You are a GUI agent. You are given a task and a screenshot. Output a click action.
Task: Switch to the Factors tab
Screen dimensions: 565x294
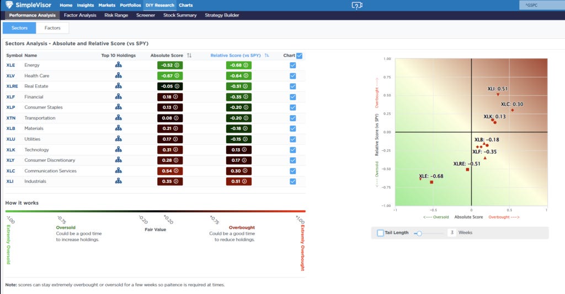pos(52,28)
